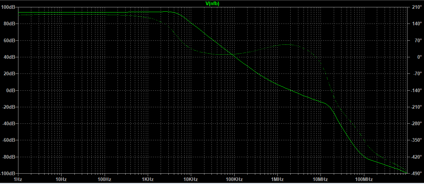Click the 80dB magnitude axis label

point(10,24)
